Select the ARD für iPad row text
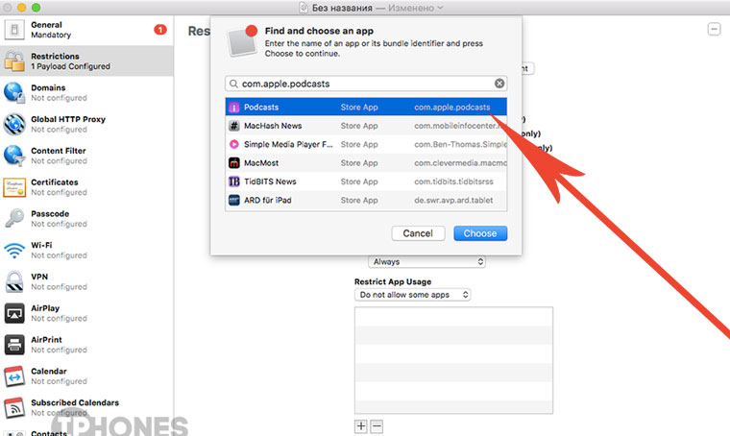730x436 pixels. 268,200
